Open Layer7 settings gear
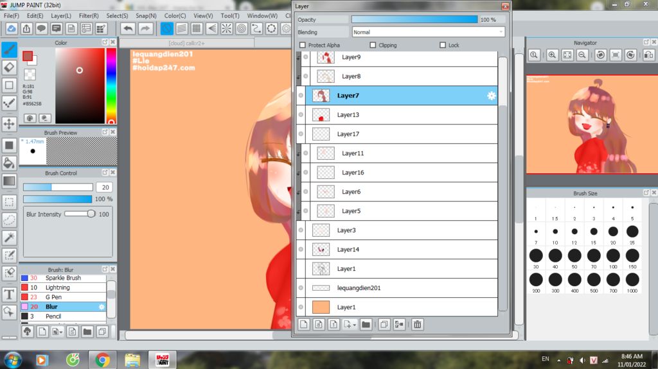658x369 pixels. pyautogui.click(x=491, y=96)
